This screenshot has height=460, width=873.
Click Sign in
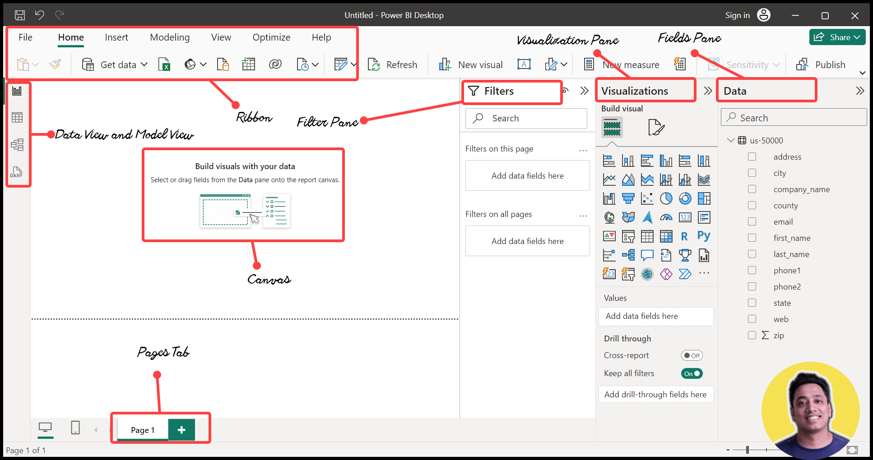[x=737, y=15]
